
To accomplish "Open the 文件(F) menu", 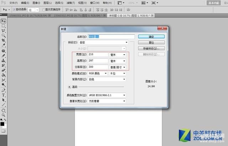I will coord(14,3).
